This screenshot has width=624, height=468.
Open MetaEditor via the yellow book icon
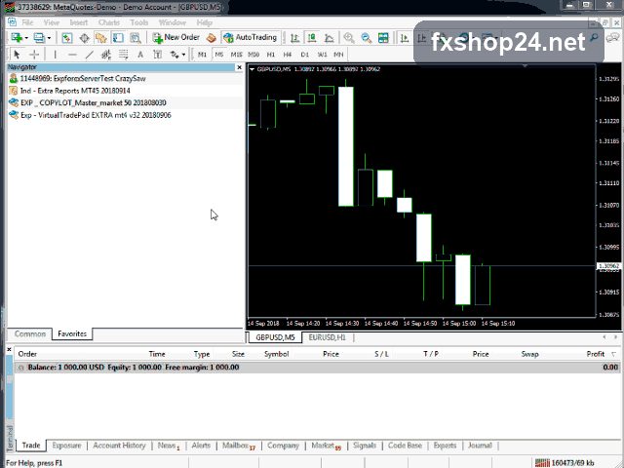(x=212, y=38)
